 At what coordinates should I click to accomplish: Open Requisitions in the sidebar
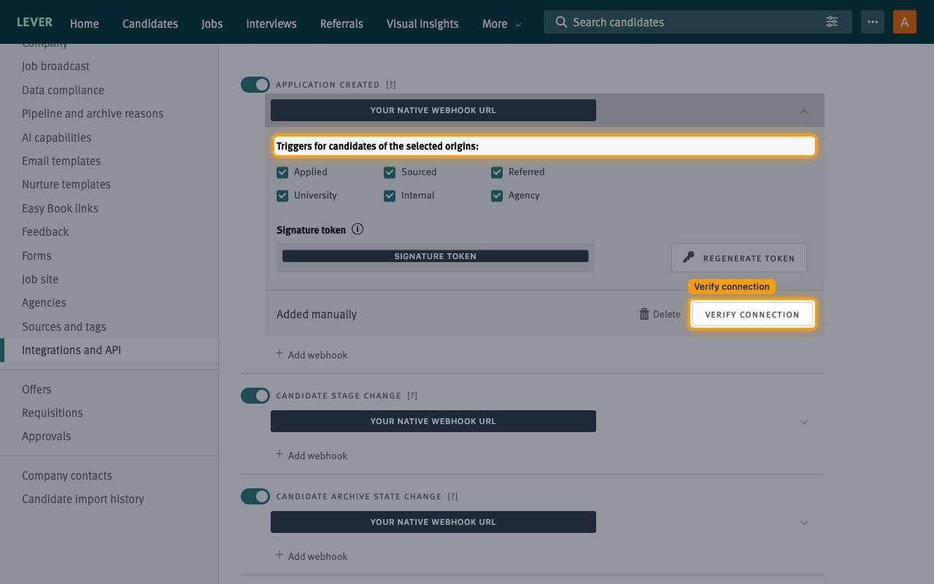pyautogui.click(x=53, y=412)
